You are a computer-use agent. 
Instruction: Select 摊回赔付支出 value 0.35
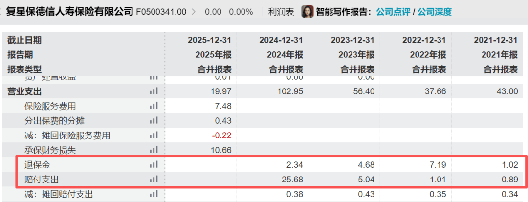[438, 194]
